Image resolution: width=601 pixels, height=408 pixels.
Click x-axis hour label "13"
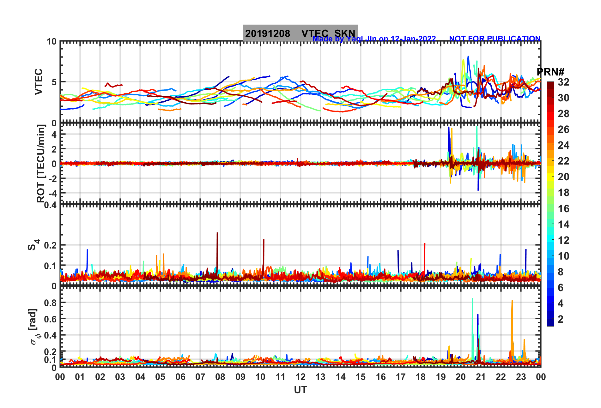320,377
